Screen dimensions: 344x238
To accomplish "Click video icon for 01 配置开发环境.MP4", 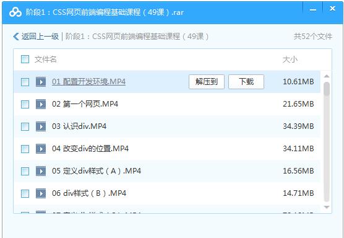I will tap(41, 82).
